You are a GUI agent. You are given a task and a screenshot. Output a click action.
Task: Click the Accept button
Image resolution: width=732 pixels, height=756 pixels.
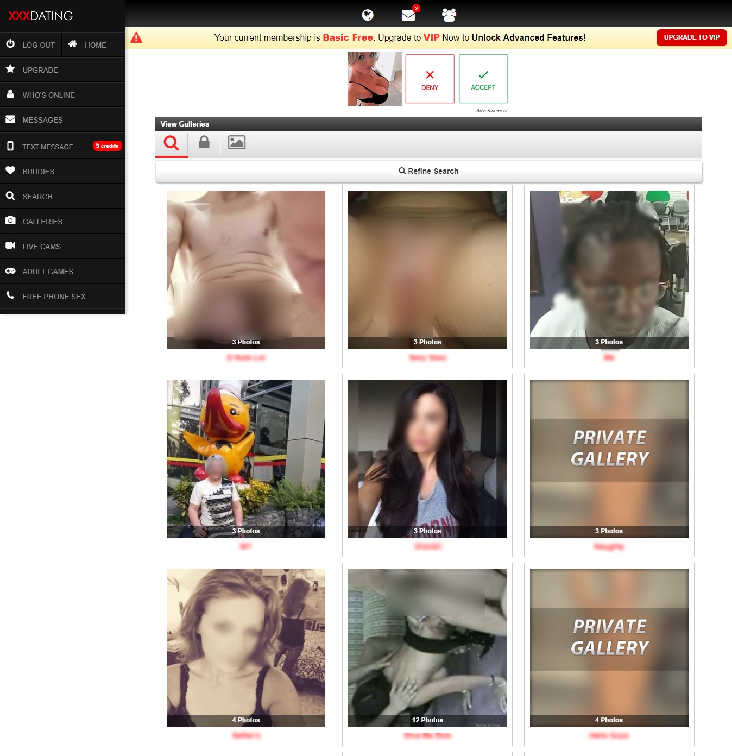(483, 79)
